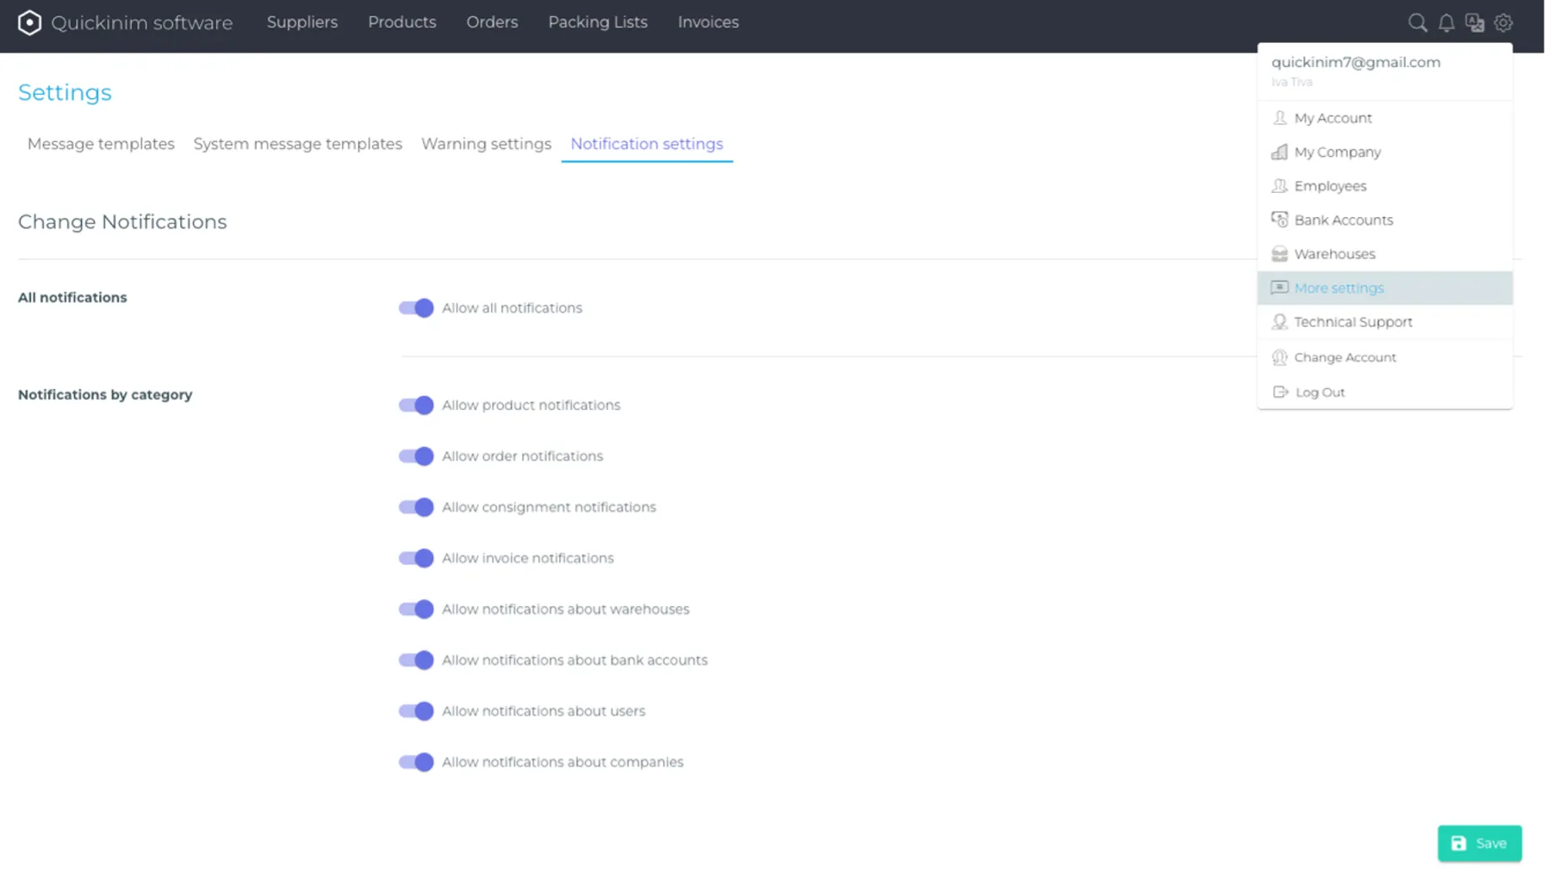Viewport: 1547px width, 873px height.
Task: Click the Warehouses icon in menu
Action: (x=1279, y=254)
